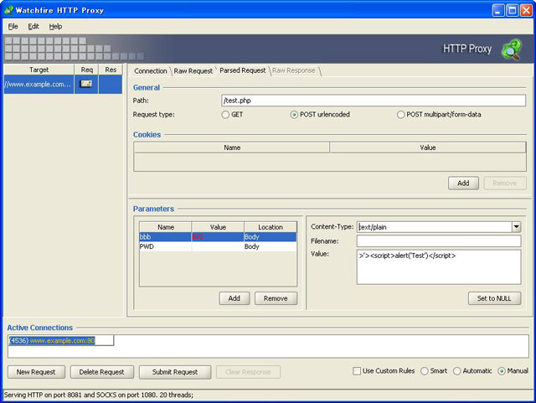This screenshot has width=536, height=403.
Task: Click into the Path input field
Action: (373, 101)
